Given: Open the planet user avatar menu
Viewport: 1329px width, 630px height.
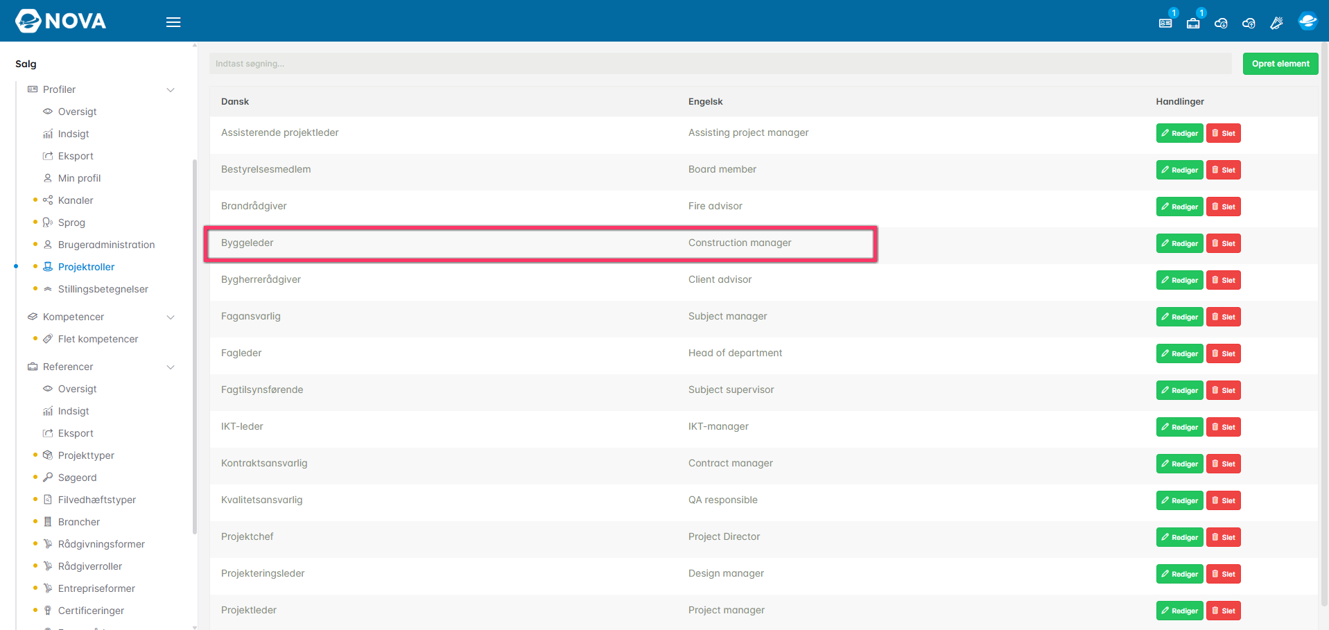Looking at the screenshot, I should tap(1308, 21).
